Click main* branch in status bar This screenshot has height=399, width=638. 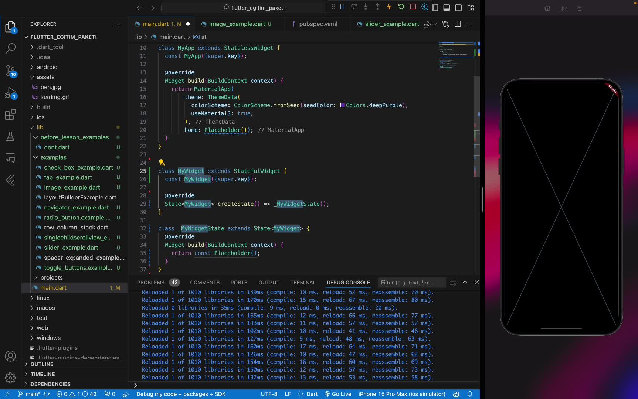click(29, 394)
